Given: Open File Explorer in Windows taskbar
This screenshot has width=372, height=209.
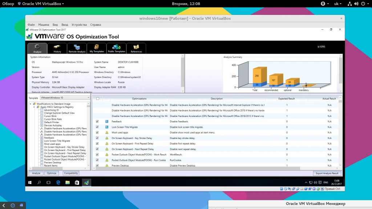Looking at the screenshot, I should pos(67,183).
